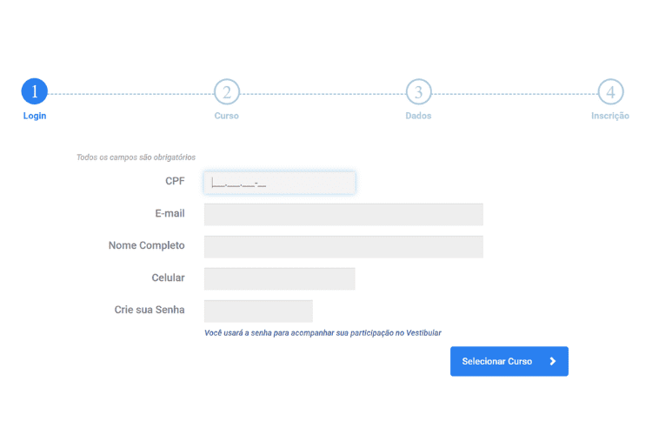Click the CPF field label

(x=175, y=181)
